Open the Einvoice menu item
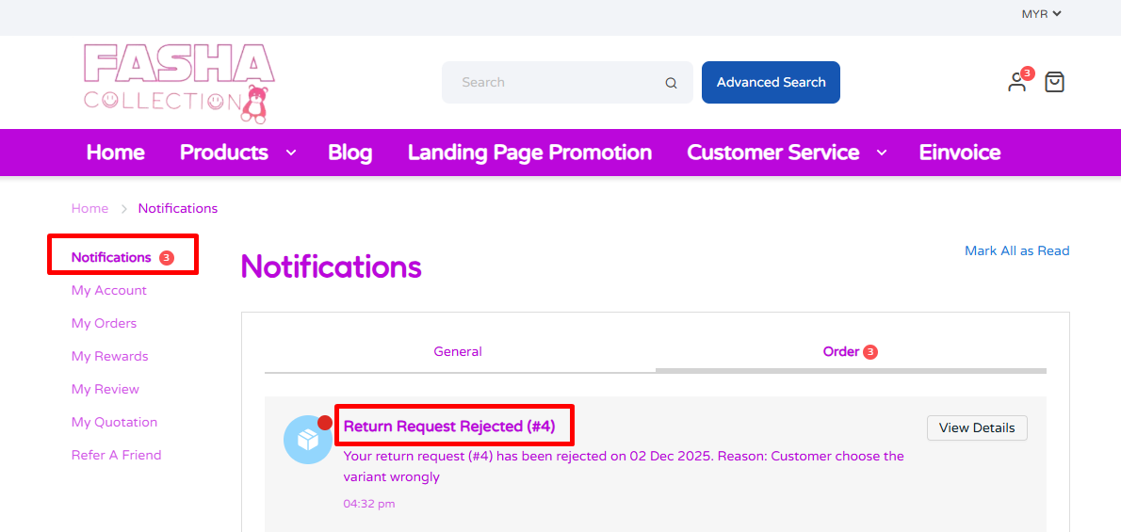The width and height of the screenshot is (1121, 532). [x=959, y=153]
